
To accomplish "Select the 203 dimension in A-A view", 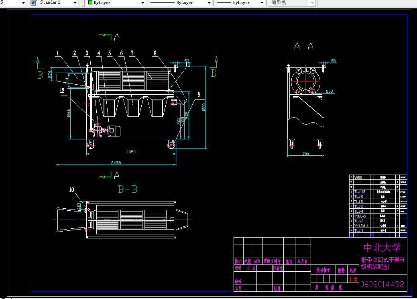I will click(330, 91).
